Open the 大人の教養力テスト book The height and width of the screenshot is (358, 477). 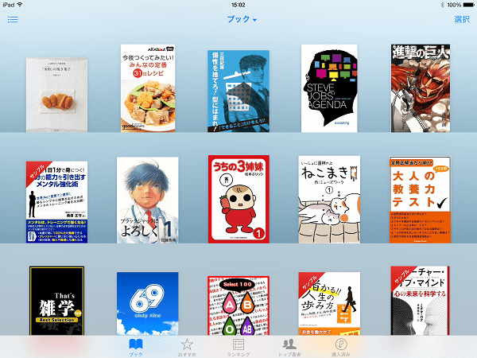(420, 200)
